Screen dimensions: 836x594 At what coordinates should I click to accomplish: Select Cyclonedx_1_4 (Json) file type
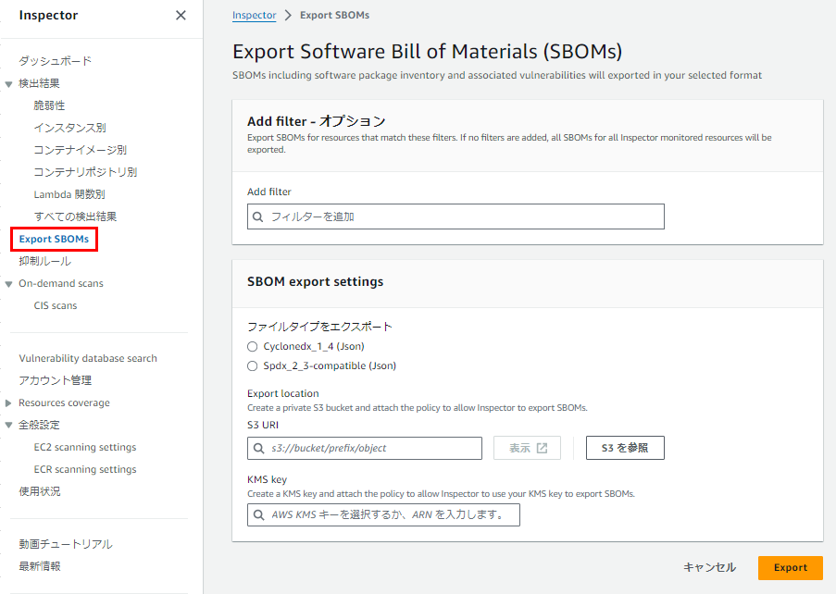click(252, 347)
